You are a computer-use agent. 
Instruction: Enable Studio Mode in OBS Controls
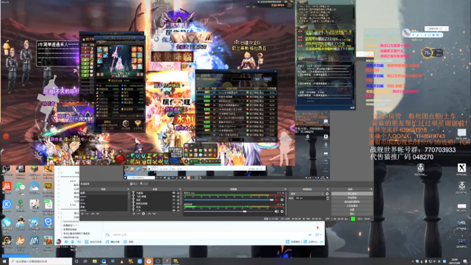click(x=351, y=206)
